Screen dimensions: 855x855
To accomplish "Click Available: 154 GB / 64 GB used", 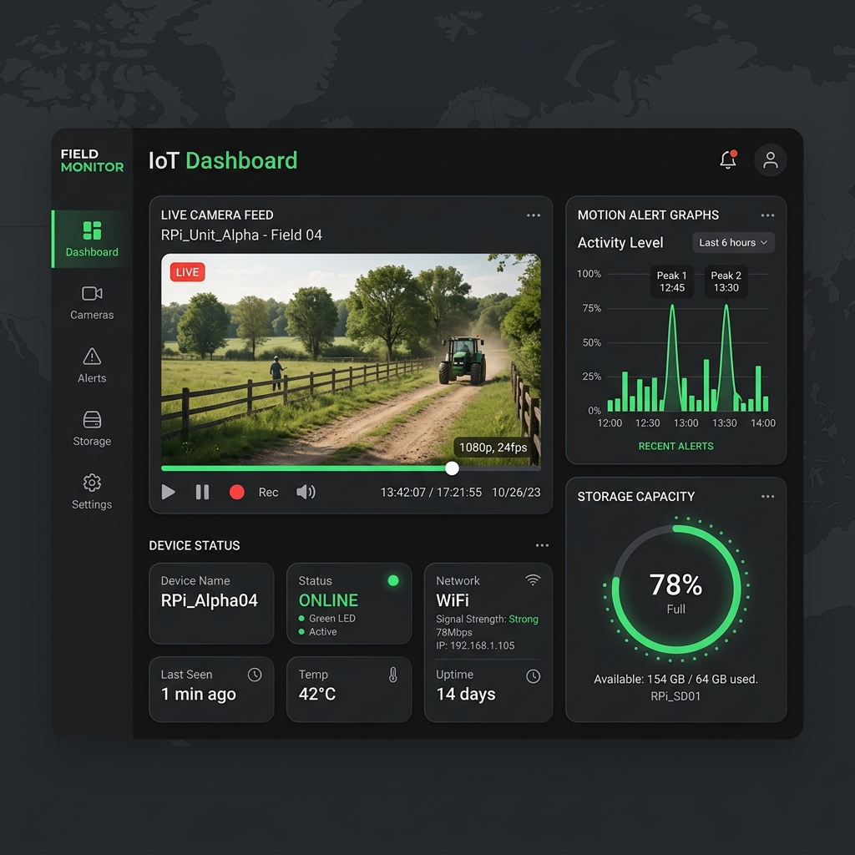I will coord(675,679).
